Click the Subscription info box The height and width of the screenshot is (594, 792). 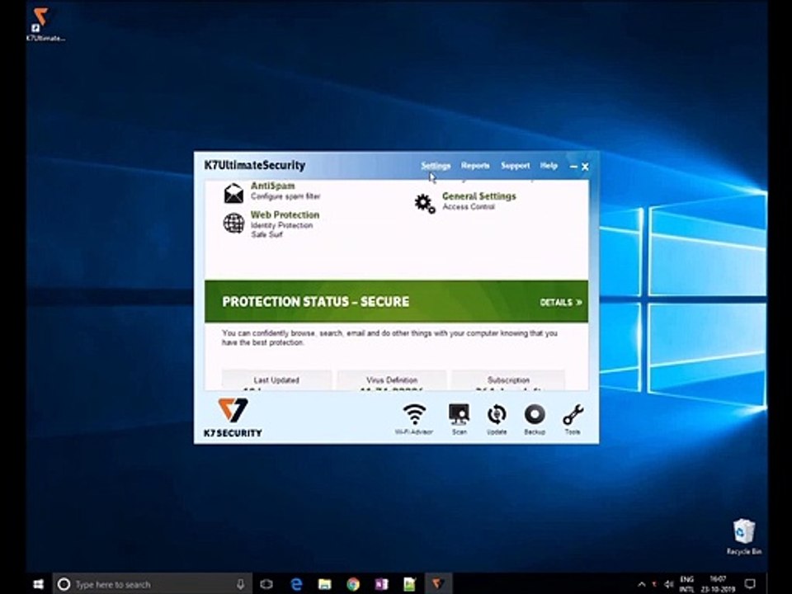[508, 380]
